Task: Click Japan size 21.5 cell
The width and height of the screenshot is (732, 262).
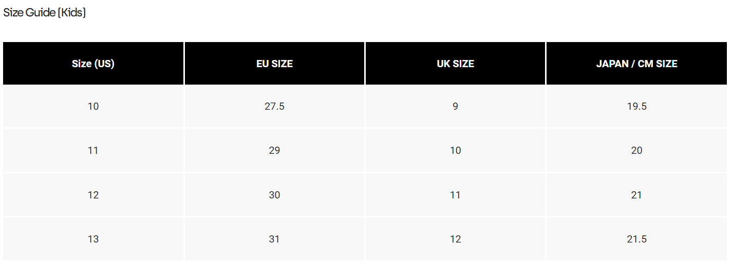Action: click(636, 239)
